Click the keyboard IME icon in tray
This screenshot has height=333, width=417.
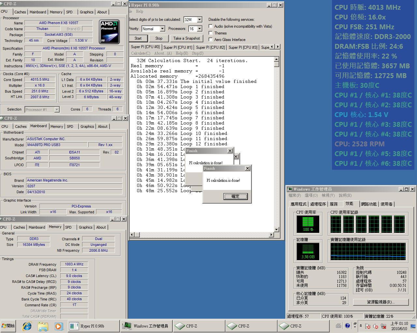click(x=338, y=326)
